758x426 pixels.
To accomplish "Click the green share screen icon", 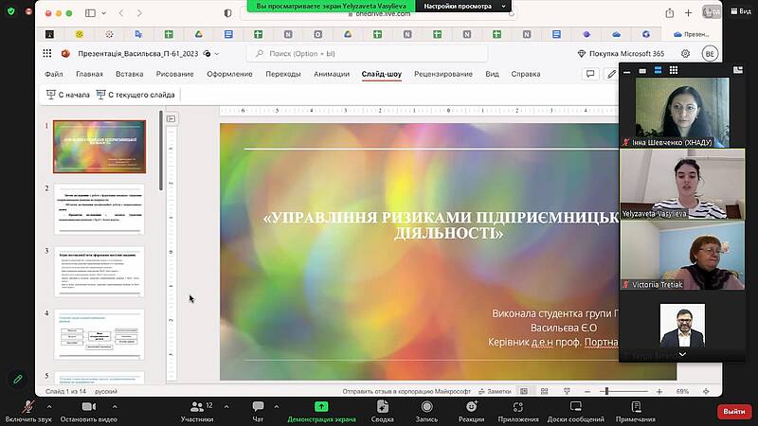I will click(321, 406).
